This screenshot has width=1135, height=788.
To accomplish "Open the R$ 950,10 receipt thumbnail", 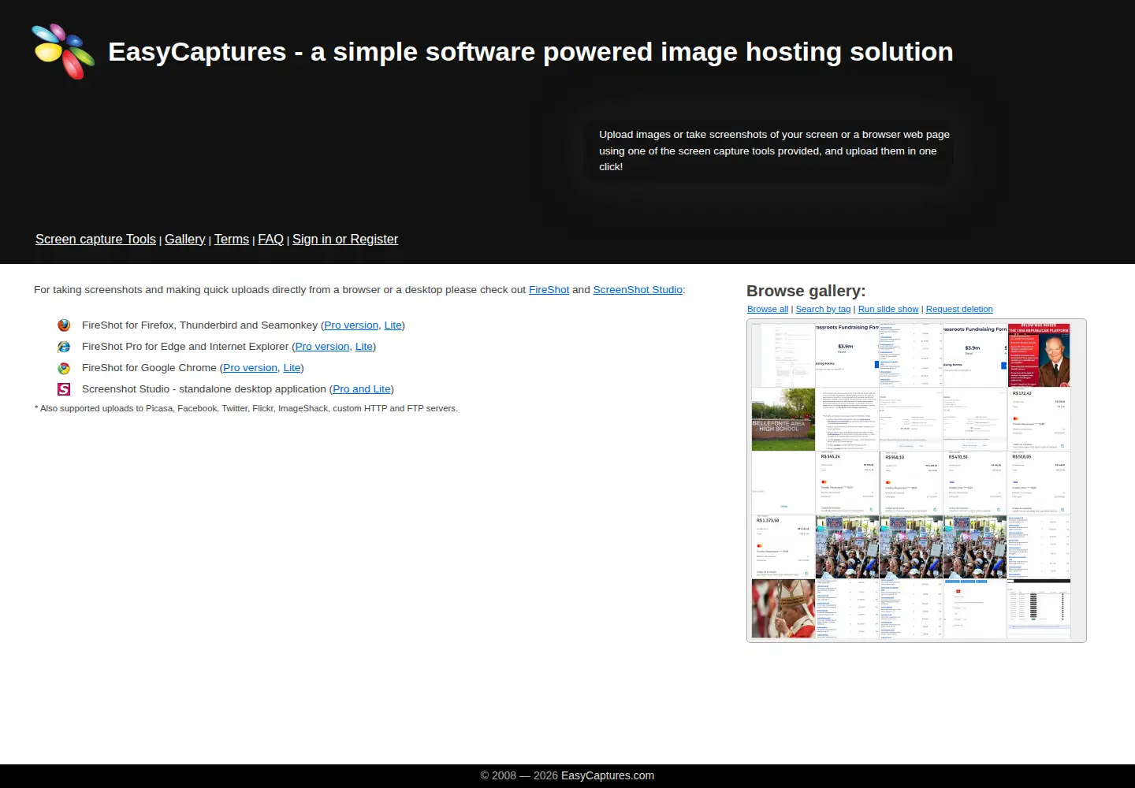I will pyautogui.click(x=911, y=483).
